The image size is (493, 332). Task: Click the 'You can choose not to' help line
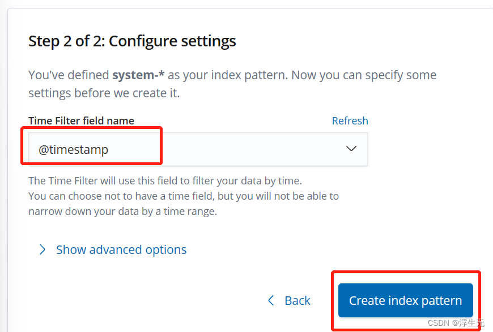183,196
